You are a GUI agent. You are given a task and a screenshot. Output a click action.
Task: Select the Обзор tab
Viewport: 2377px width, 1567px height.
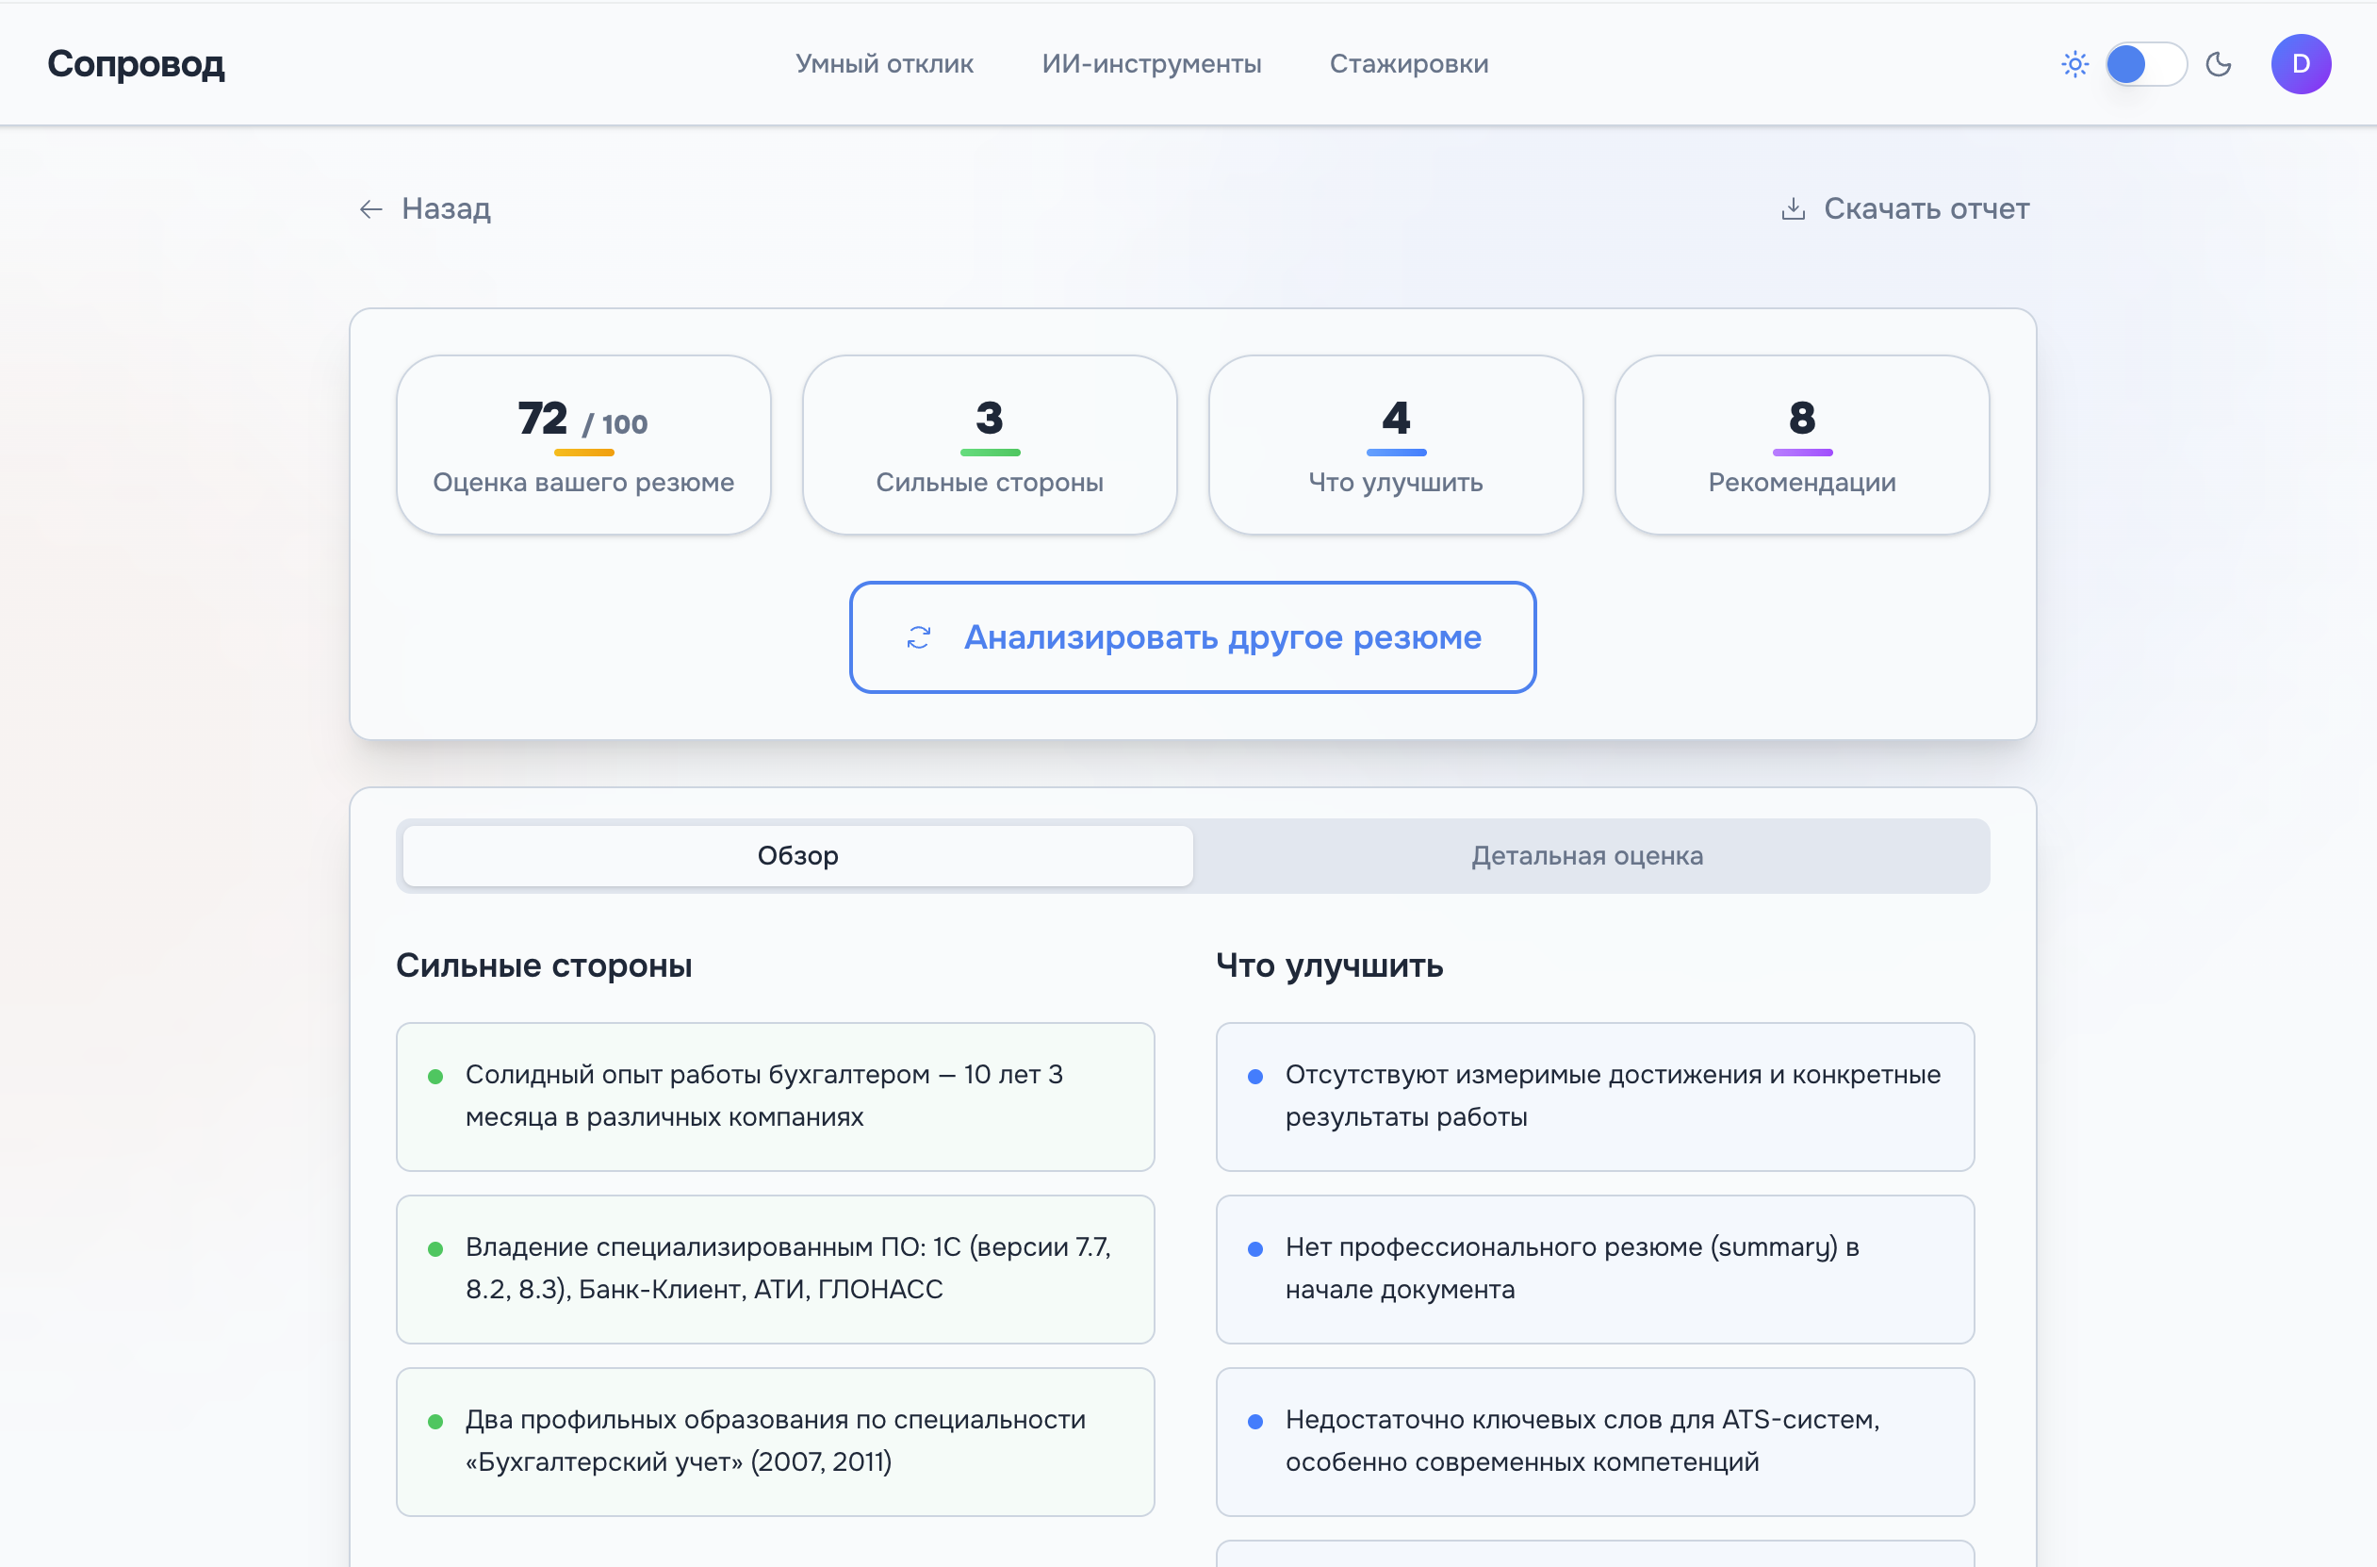796,855
